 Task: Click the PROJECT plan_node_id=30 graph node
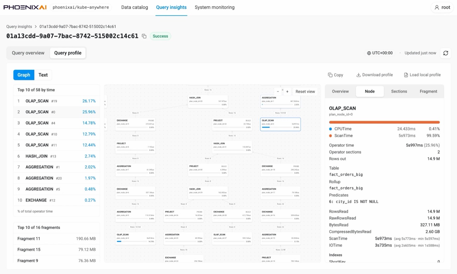click(x=208, y=170)
